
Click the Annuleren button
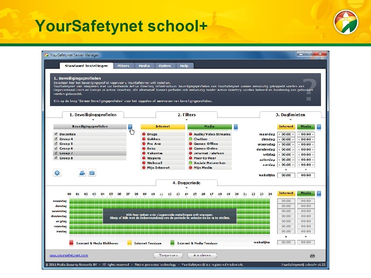click(x=202, y=256)
